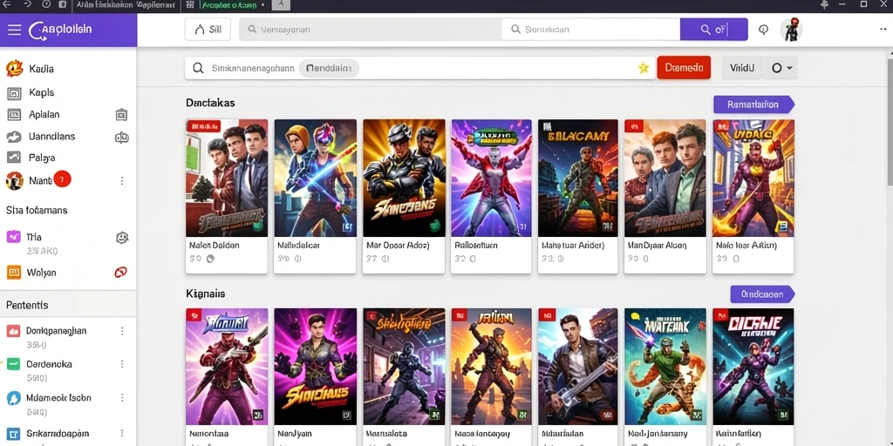Screen dimensions: 893x446
Task: Open the Rallaentuen game thumbnail
Action: tap(492, 178)
